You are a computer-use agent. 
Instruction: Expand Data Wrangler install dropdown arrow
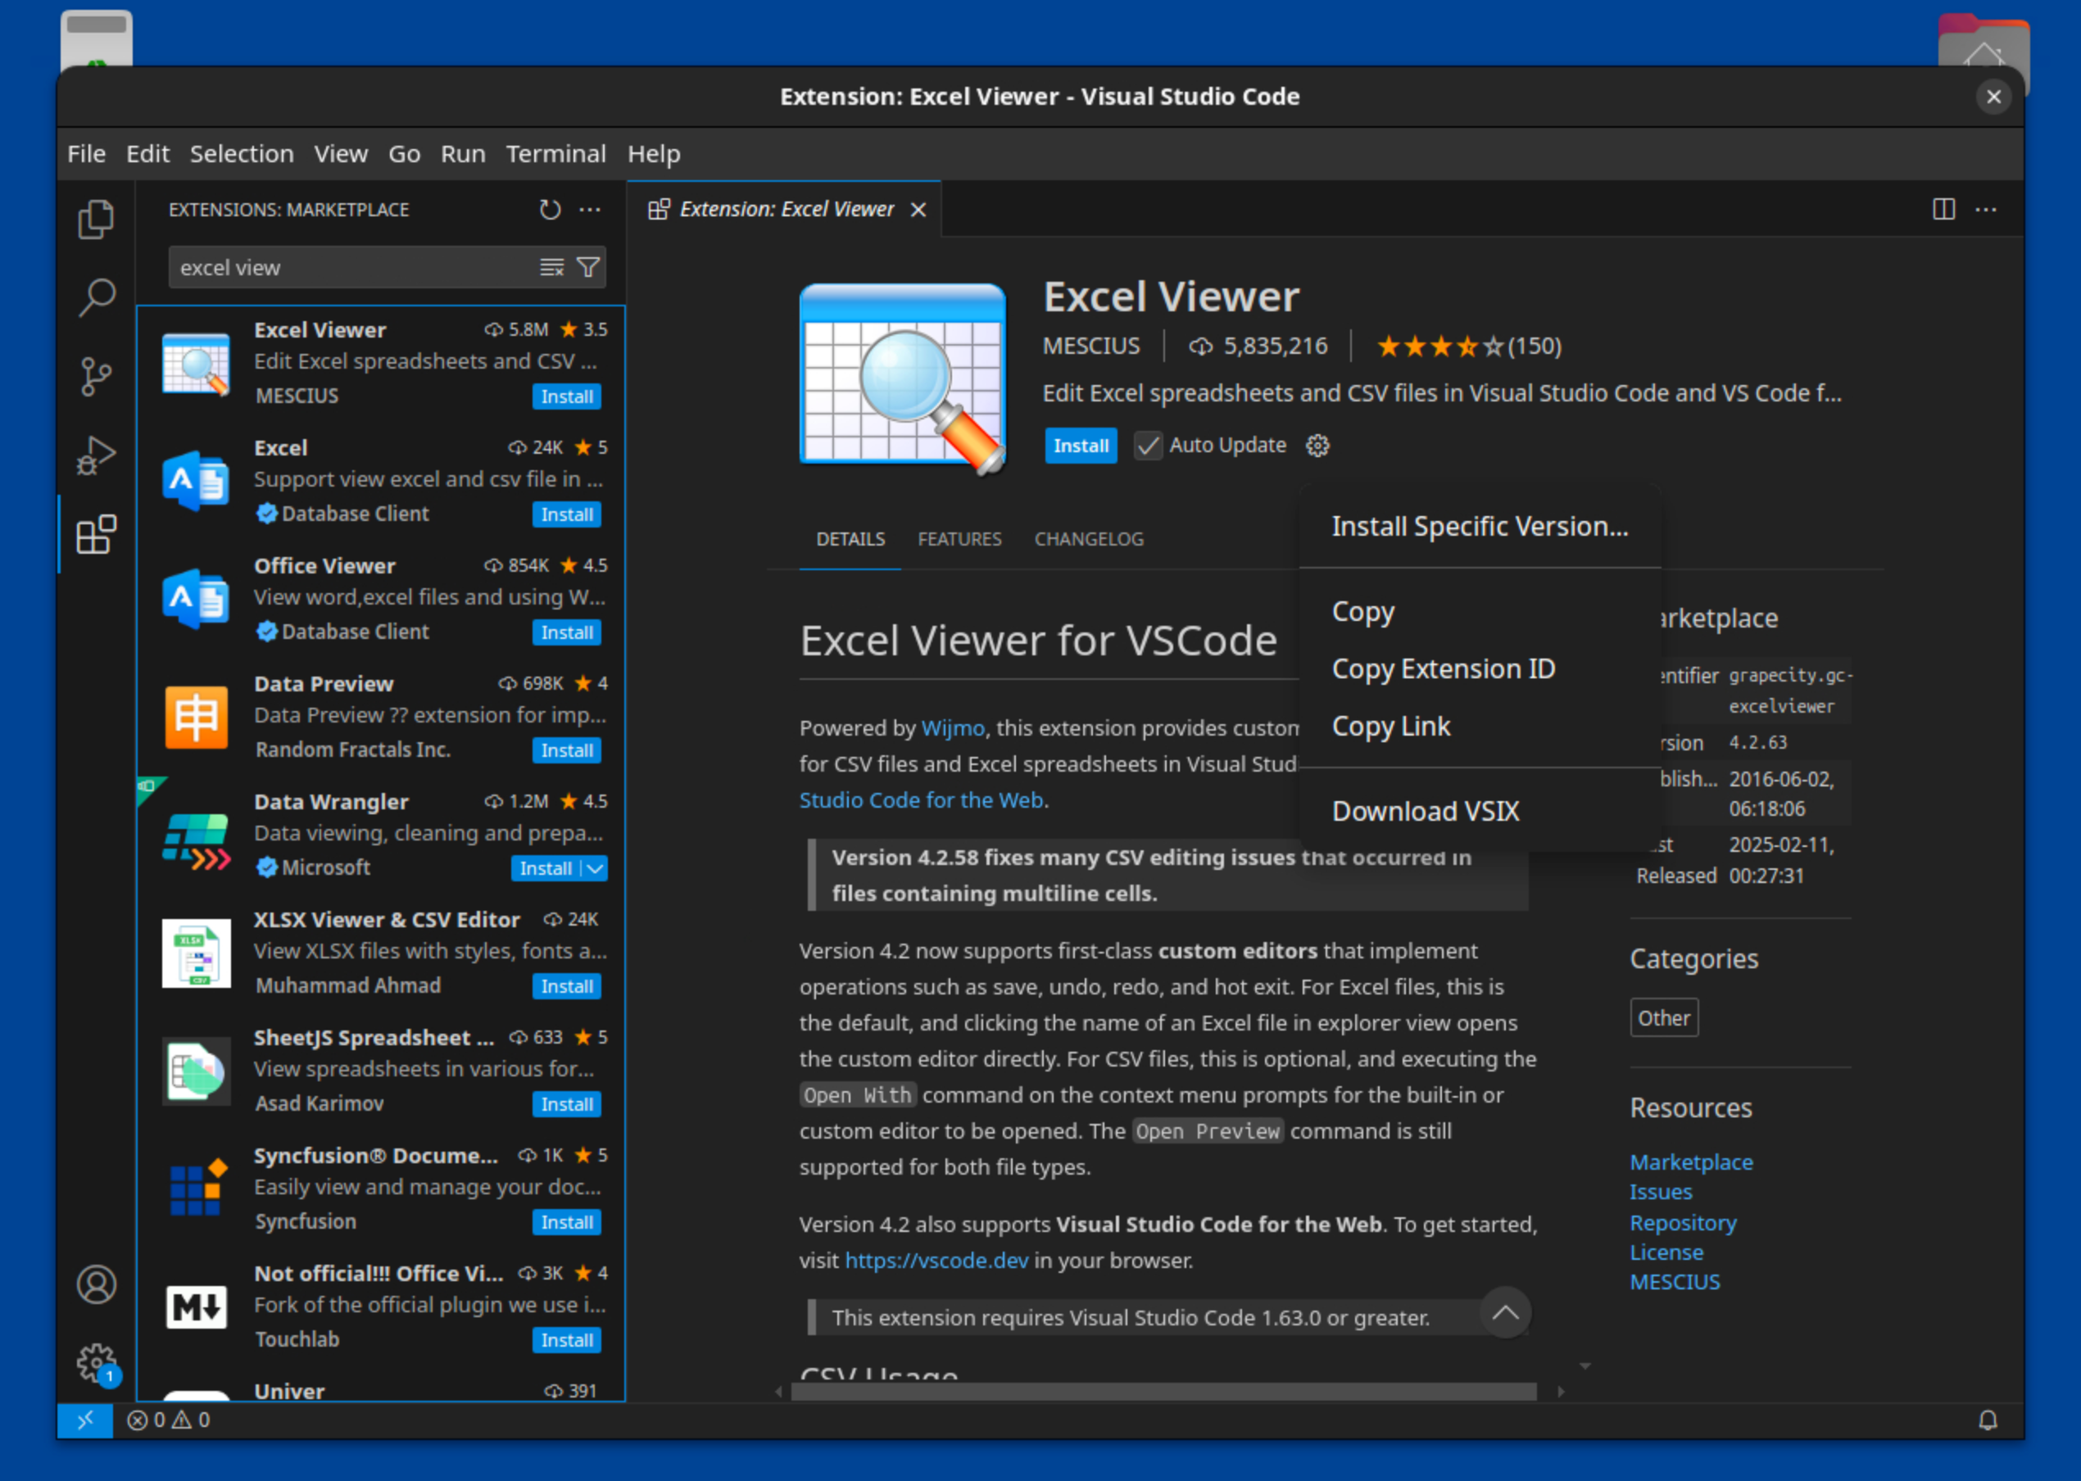[x=595, y=868]
